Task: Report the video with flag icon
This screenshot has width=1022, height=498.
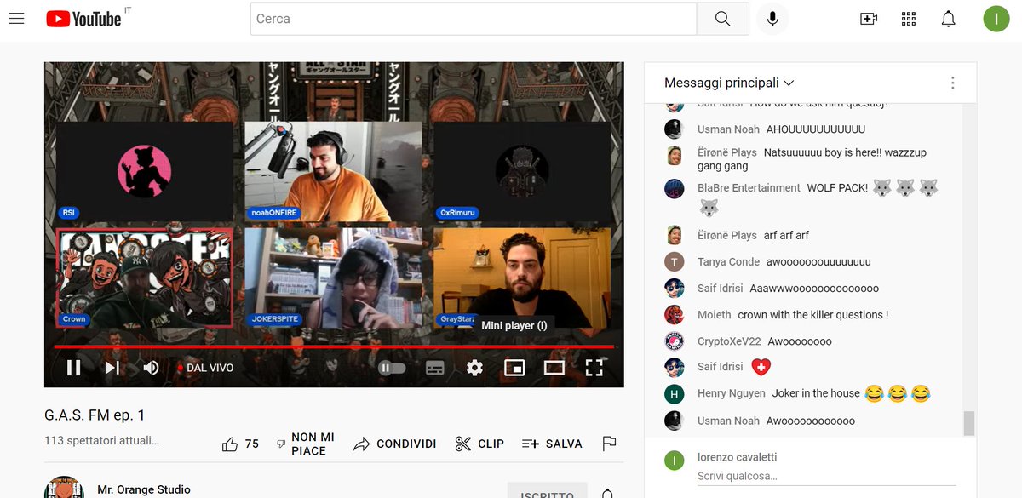Action: [x=609, y=444]
